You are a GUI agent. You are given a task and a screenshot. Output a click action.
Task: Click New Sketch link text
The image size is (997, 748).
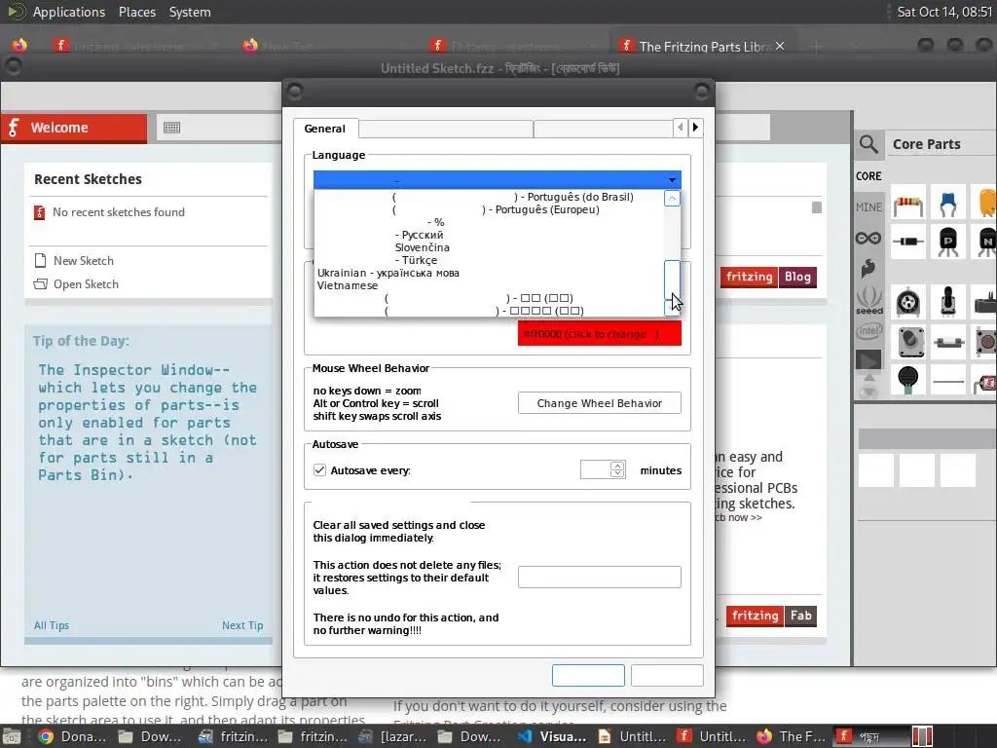click(x=84, y=261)
